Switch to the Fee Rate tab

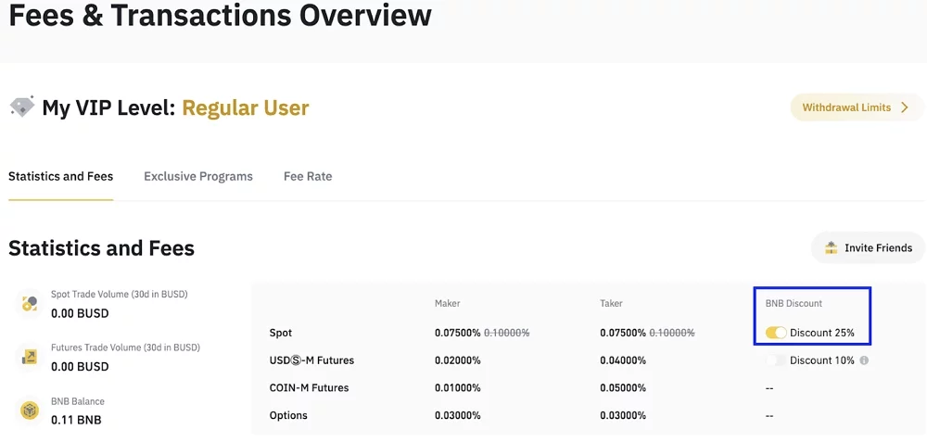308,176
